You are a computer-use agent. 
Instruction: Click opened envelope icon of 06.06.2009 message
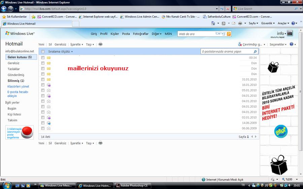[x=48, y=128]
